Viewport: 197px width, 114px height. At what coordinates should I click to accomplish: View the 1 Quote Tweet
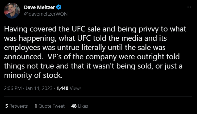(49, 106)
